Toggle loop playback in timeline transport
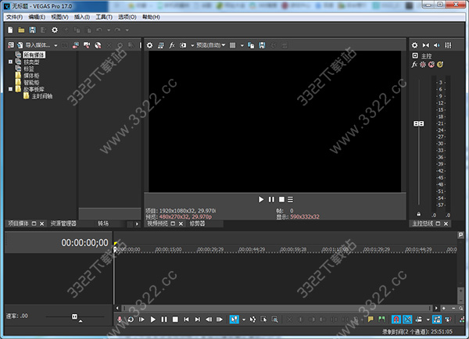 pos(131,319)
